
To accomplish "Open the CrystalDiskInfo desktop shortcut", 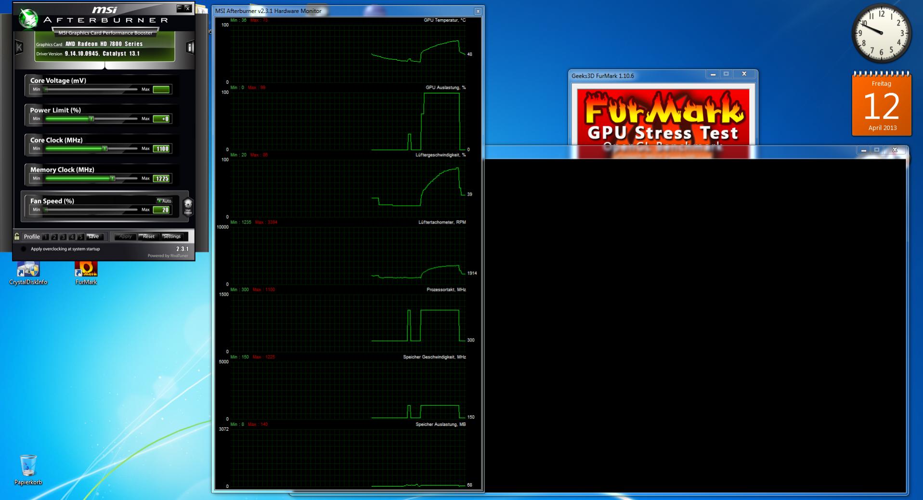I will pyautogui.click(x=28, y=274).
